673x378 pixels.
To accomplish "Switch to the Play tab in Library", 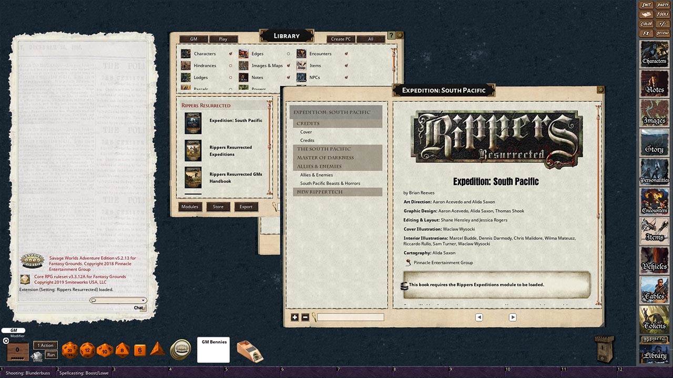I will (223, 38).
